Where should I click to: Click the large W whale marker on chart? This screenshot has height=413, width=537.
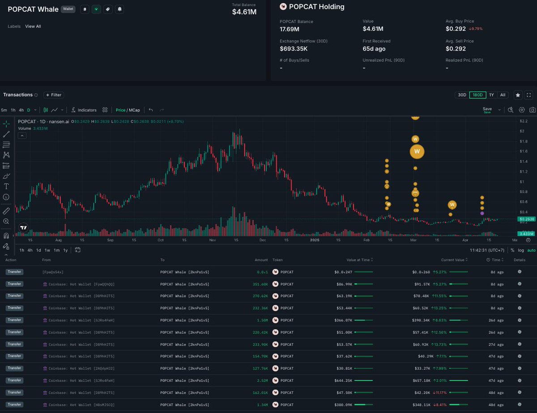tap(417, 152)
